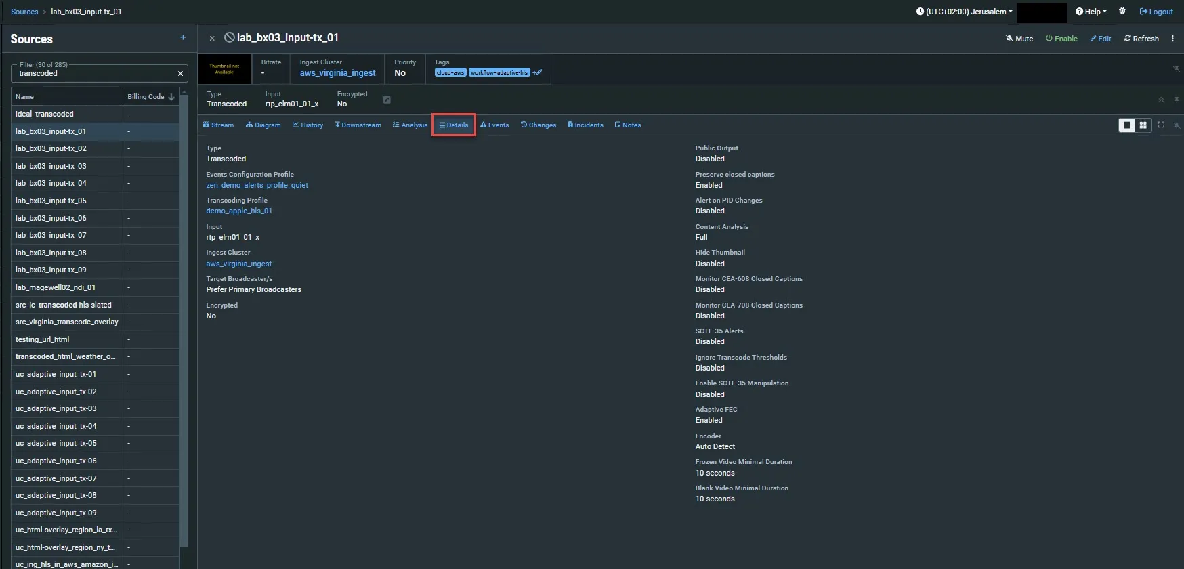Screen dimensions: 1184x569
Task: Add a new source with the plus icon
Action: (x=183, y=38)
